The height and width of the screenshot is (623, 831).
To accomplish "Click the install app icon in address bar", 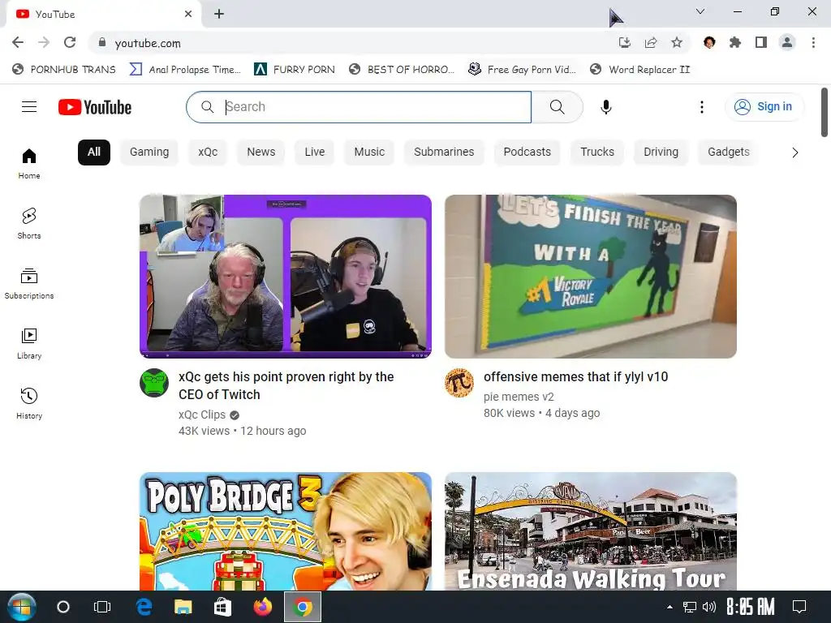I will click(x=625, y=42).
